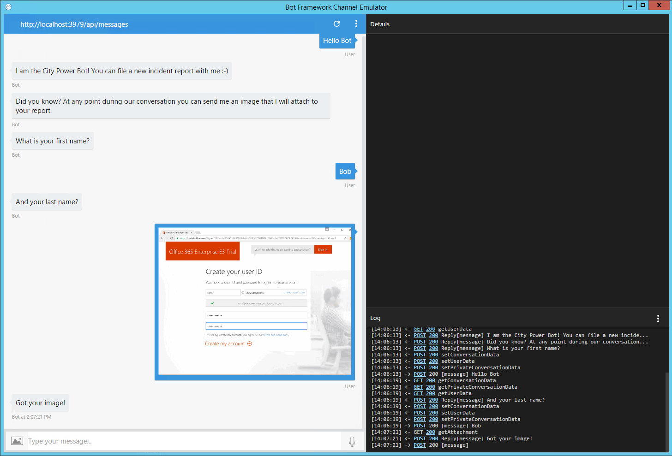Click 'Bot at 2:07:21 PM' timestamp label
This screenshot has width=672, height=456.
(x=32, y=417)
